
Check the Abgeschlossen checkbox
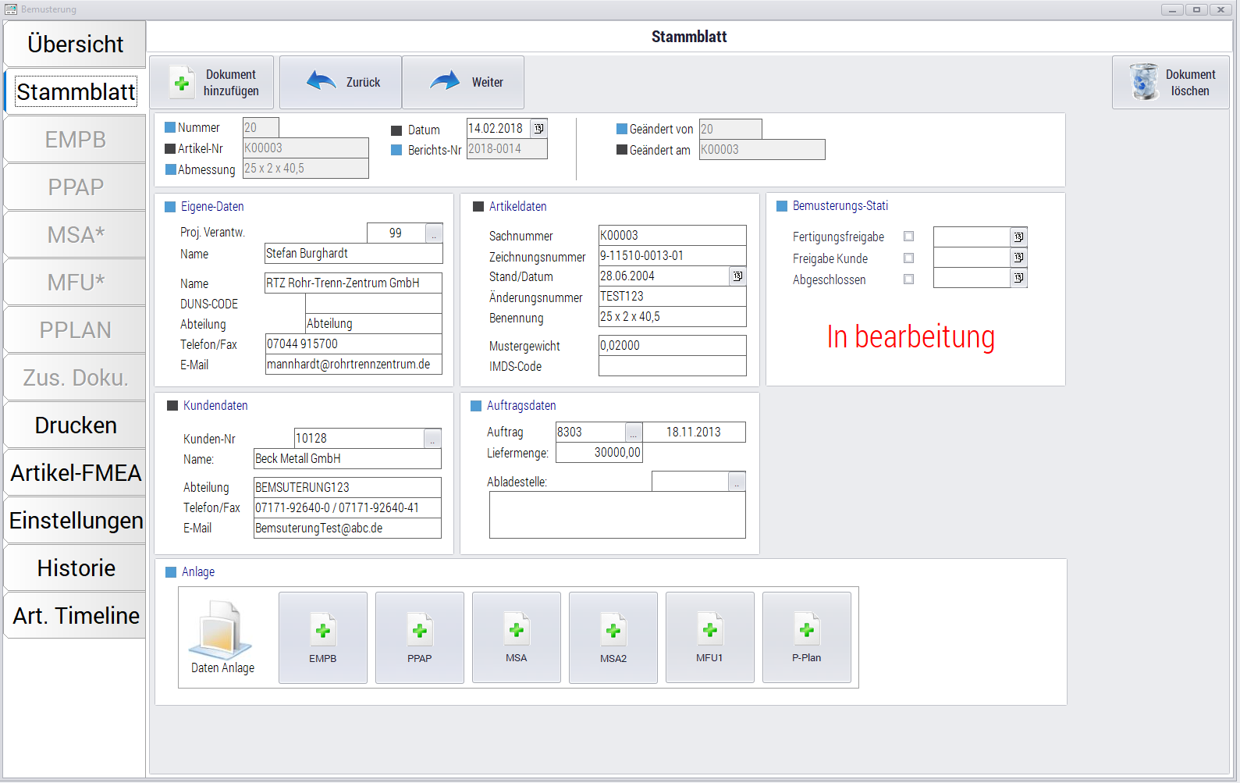tap(908, 279)
